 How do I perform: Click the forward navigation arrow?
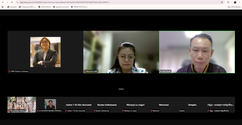tap(7, 2)
